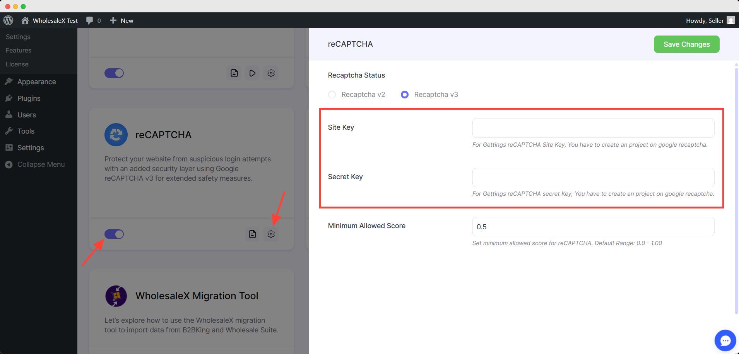Viewport: 739px width, 354px height.
Task: Open the reCAPTCHA documentation icon
Action: click(252, 234)
